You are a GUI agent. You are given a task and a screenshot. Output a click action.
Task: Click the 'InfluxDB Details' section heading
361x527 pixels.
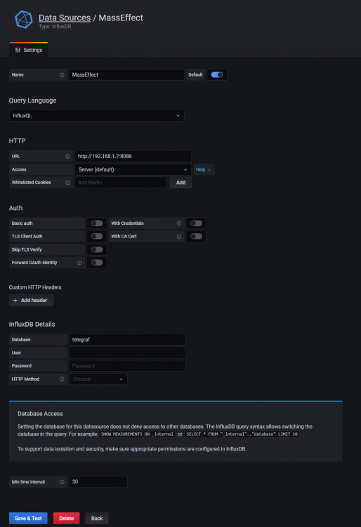coord(32,325)
